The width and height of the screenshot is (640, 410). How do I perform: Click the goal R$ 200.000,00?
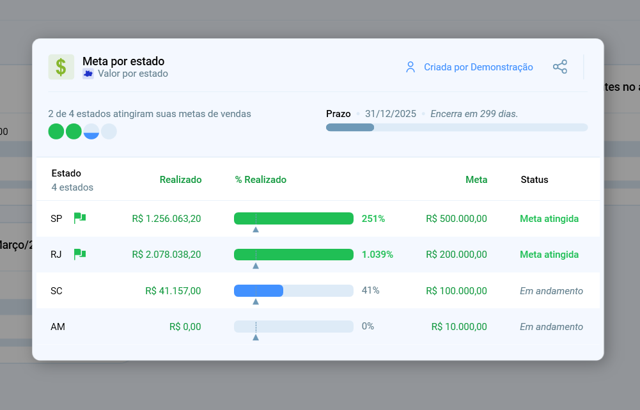[457, 255]
